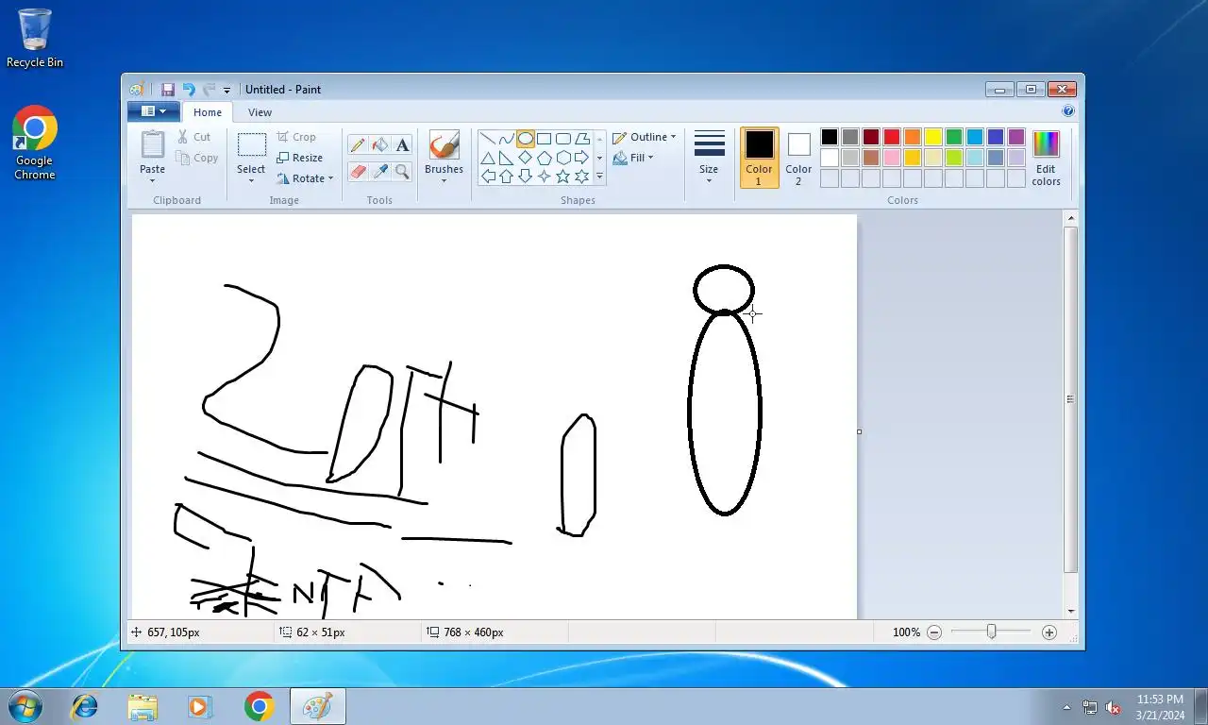Viewport: 1208px width, 725px height.
Task: Choose the Oval shape
Action: 526,139
